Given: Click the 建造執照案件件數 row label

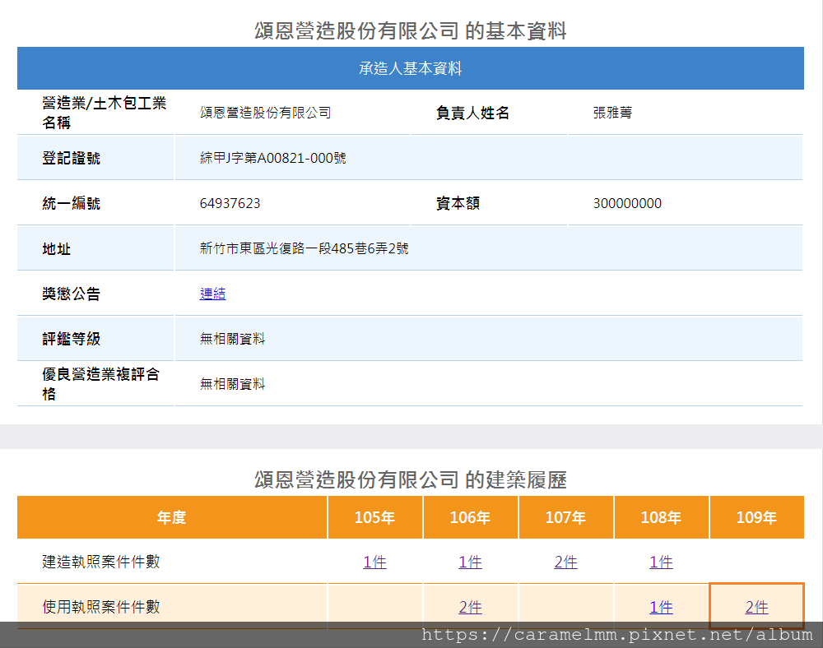Looking at the screenshot, I should [x=100, y=562].
